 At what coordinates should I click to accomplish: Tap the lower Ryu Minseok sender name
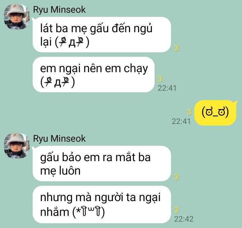(59, 139)
